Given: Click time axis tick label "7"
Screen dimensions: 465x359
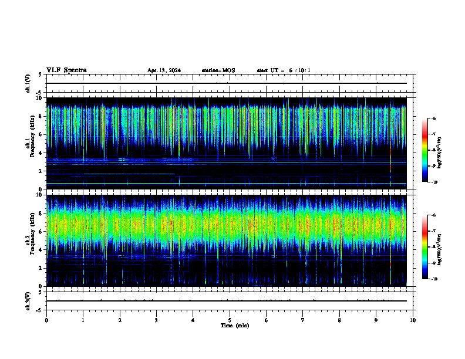Looking at the screenshot, I should pyautogui.click(x=303, y=320).
